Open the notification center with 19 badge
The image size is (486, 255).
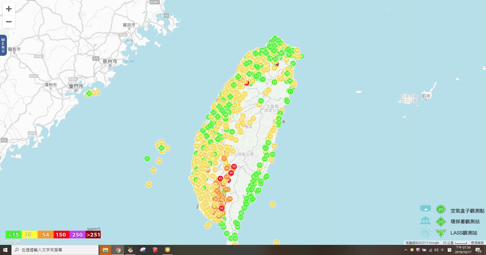pyautogui.click(x=479, y=250)
